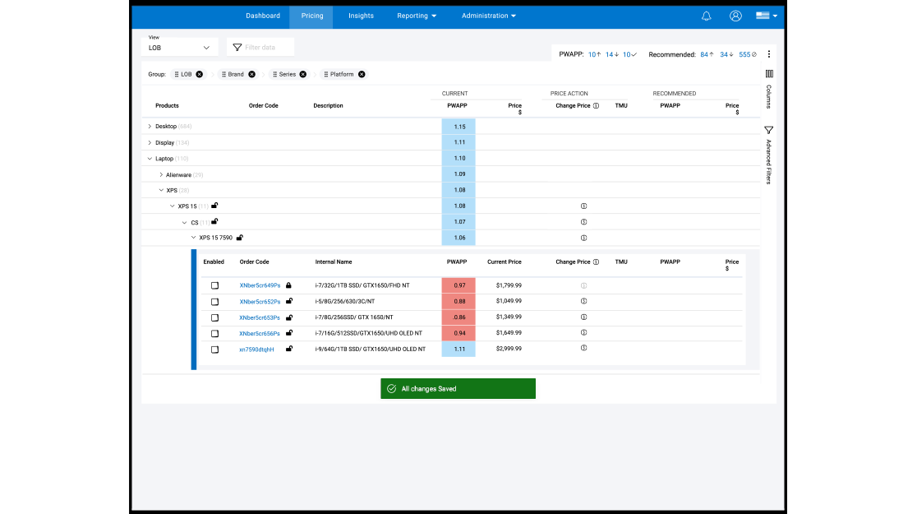Open the three-dot more options menu

tap(768, 54)
